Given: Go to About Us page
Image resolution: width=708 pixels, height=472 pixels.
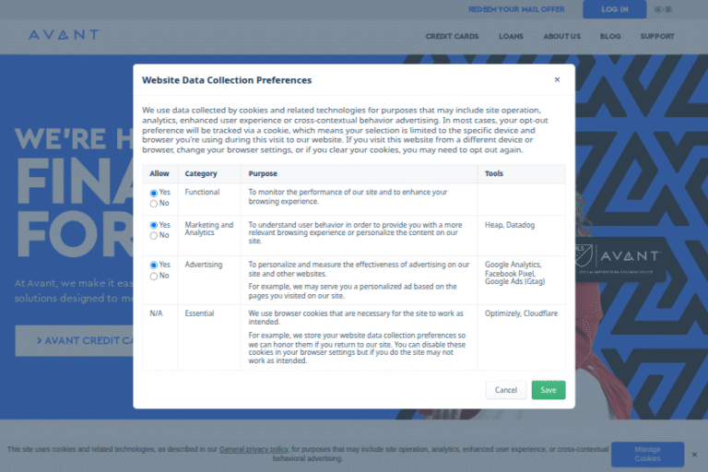Looking at the screenshot, I should pos(561,37).
